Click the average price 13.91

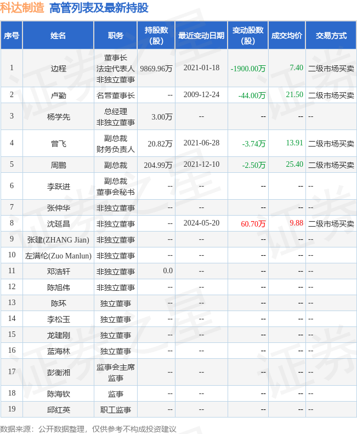coord(294,143)
